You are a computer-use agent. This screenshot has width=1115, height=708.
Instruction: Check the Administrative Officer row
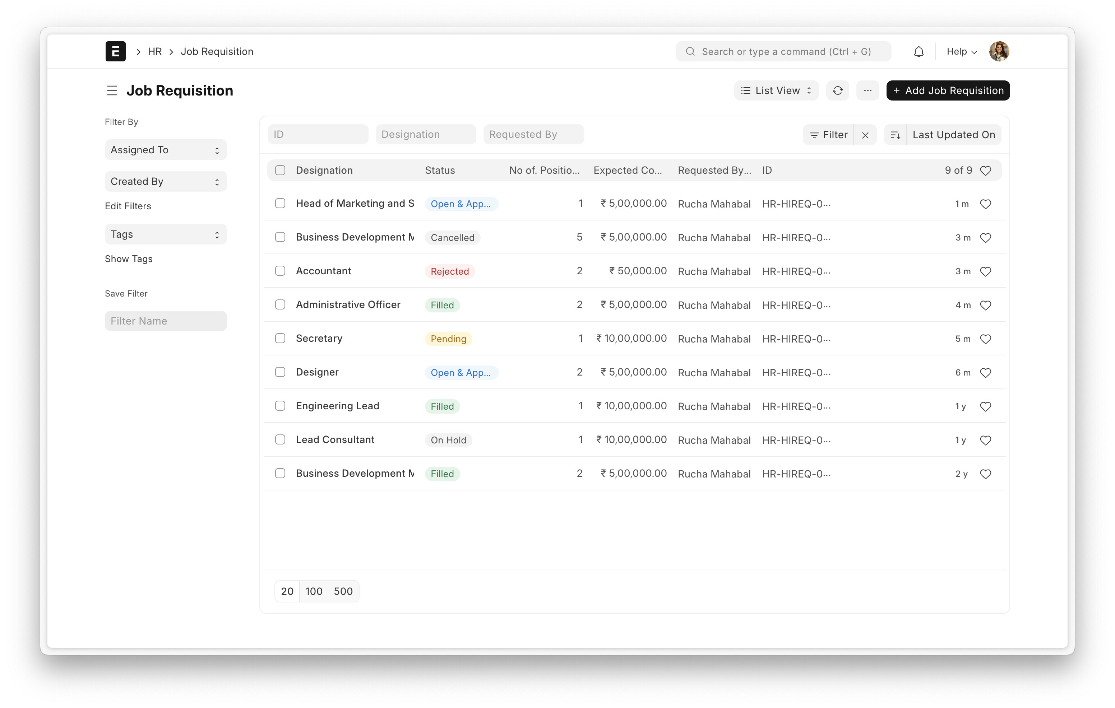coord(280,305)
